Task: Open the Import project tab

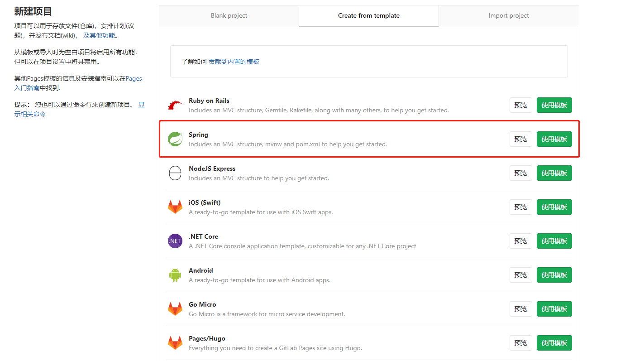Action: (x=509, y=15)
